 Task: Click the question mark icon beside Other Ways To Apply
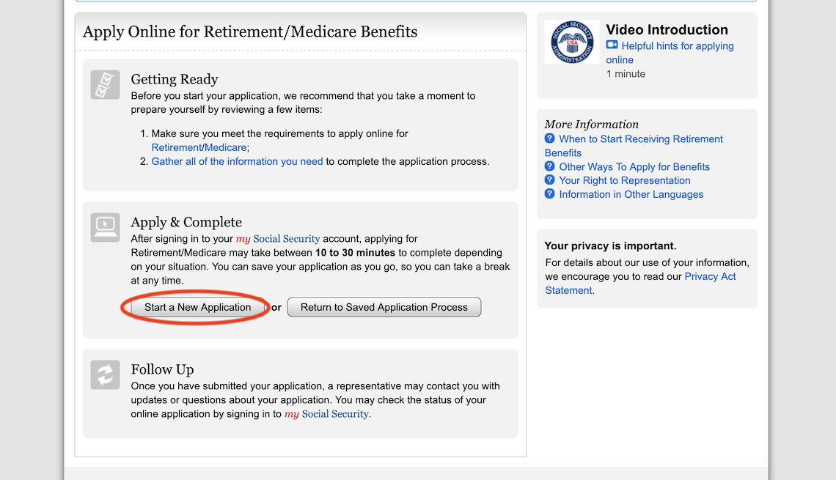pyautogui.click(x=549, y=166)
